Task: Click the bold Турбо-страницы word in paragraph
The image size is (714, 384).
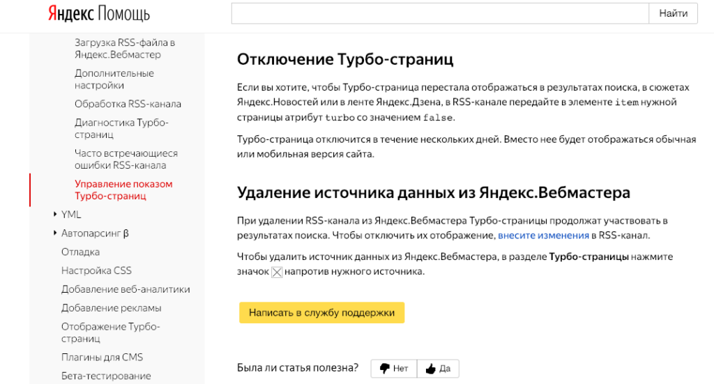Action: pos(588,256)
